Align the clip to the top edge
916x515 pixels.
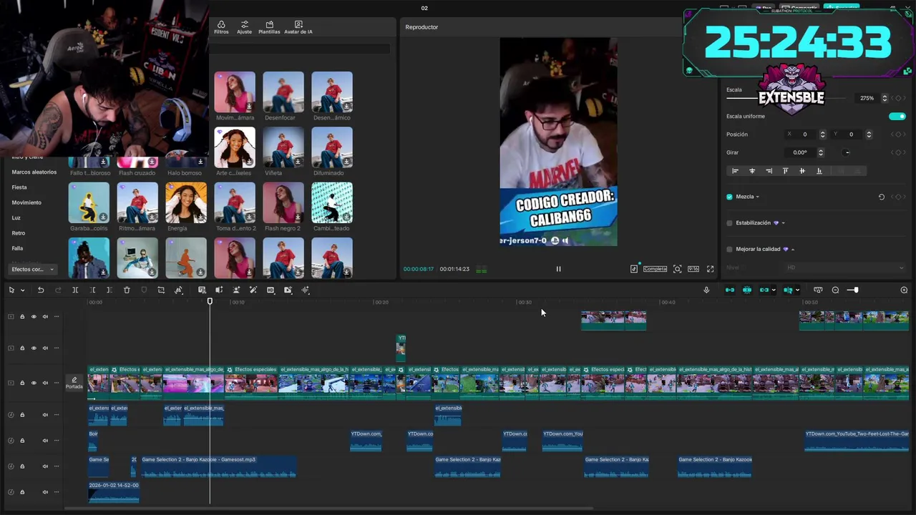[785, 171]
